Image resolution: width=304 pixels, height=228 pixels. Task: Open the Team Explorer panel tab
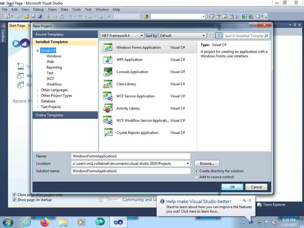click(x=271, y=205)
